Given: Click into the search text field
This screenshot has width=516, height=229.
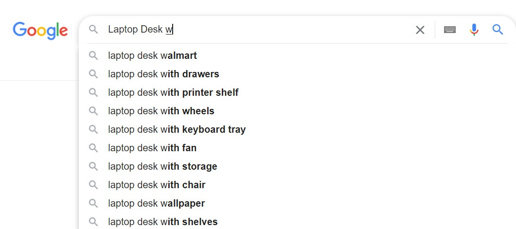Looking at the screenshot, I should pyautogui.click(x=267, y=30).
